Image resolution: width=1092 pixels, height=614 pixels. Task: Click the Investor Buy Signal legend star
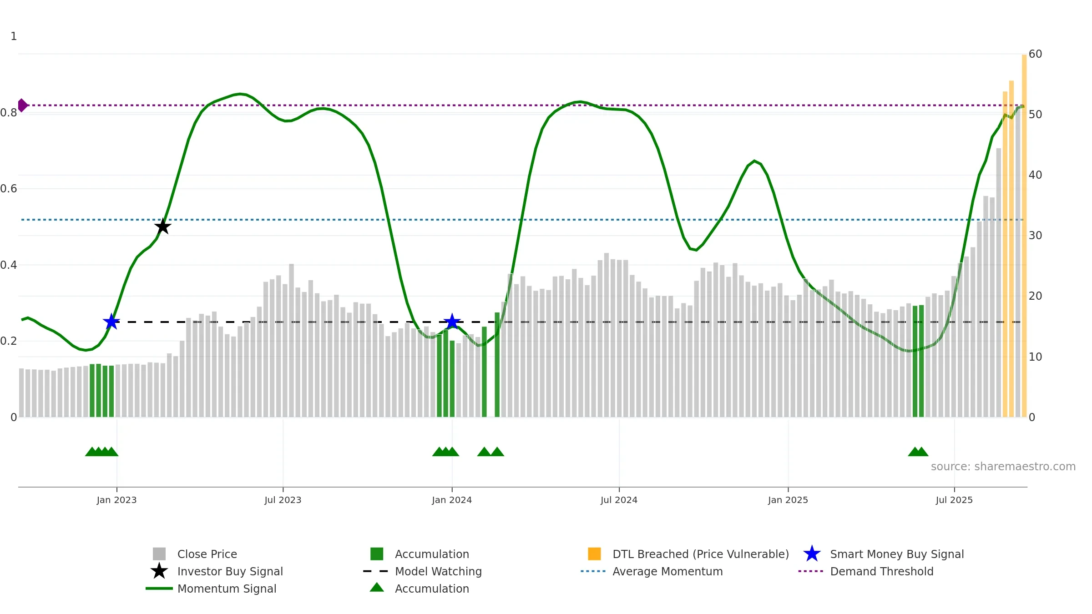pyautogui.click(x=159, y=571)
